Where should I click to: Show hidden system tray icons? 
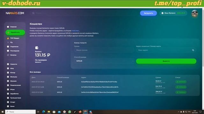tap(178, 112)
